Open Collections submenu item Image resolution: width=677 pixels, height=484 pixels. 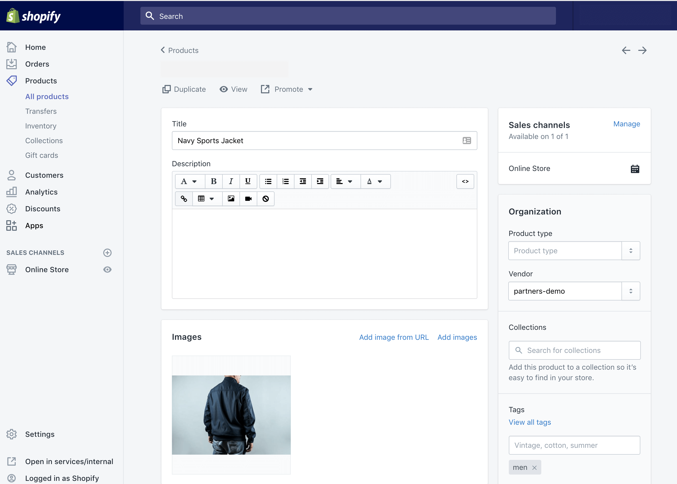pyautogui.click(x=44, y=140)
